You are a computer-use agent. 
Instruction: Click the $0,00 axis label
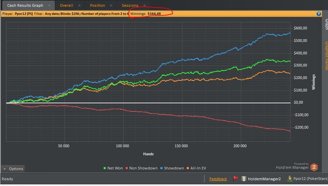pos(298,102)
